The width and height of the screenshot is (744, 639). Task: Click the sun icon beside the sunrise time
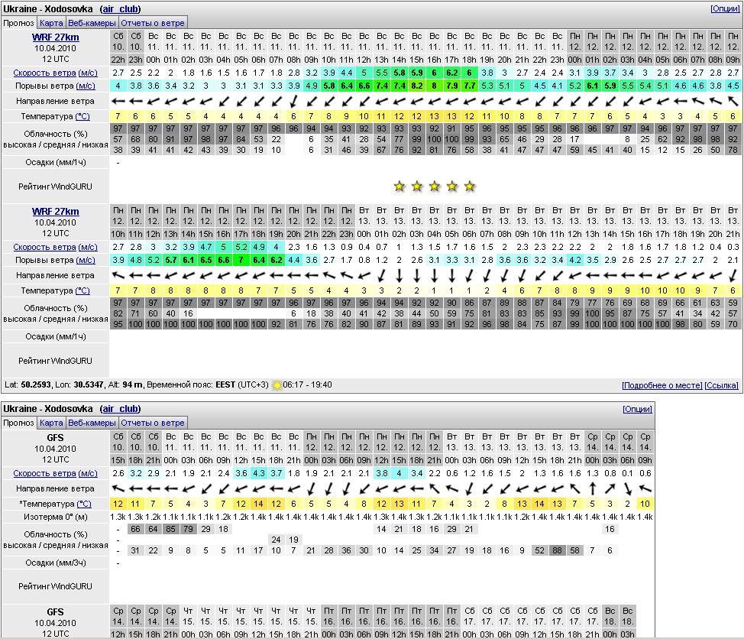click(x=277, y=385)
